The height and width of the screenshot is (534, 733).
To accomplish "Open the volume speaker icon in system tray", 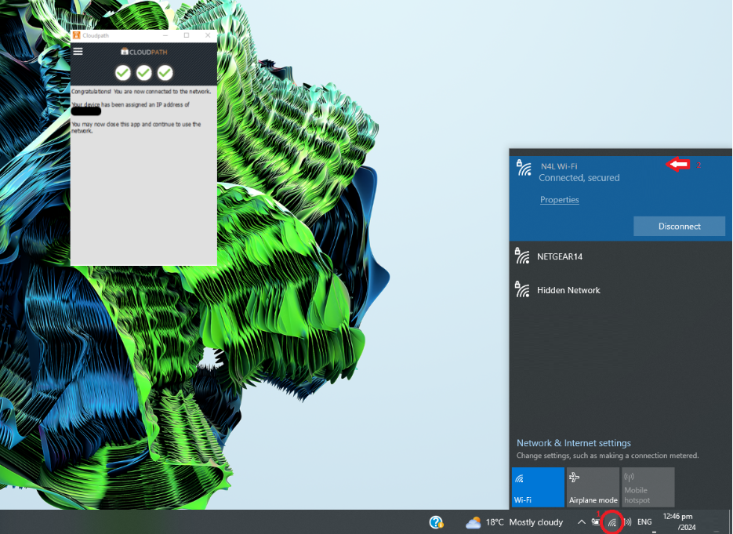I will [x=627, y=521].
